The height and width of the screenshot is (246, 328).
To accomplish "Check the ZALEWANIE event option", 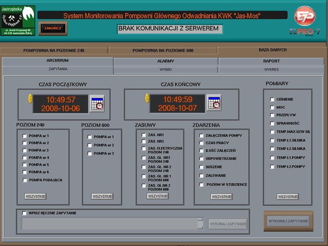I will pyautogui.click(x=201, y=176).
